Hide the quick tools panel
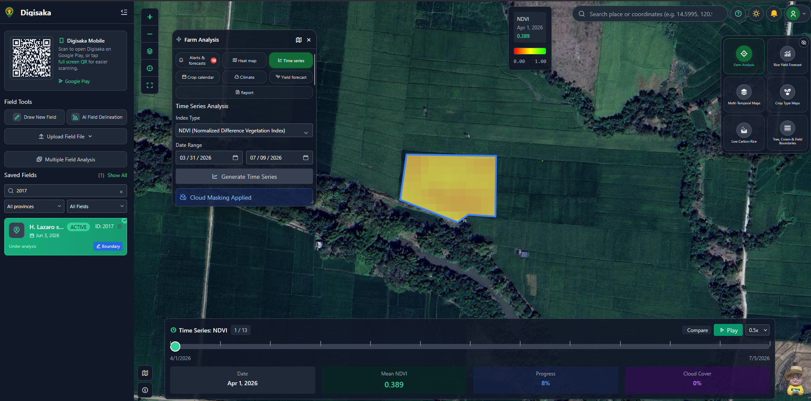The width and height of the screenshot is (811, 401). [x=804, y=43]
